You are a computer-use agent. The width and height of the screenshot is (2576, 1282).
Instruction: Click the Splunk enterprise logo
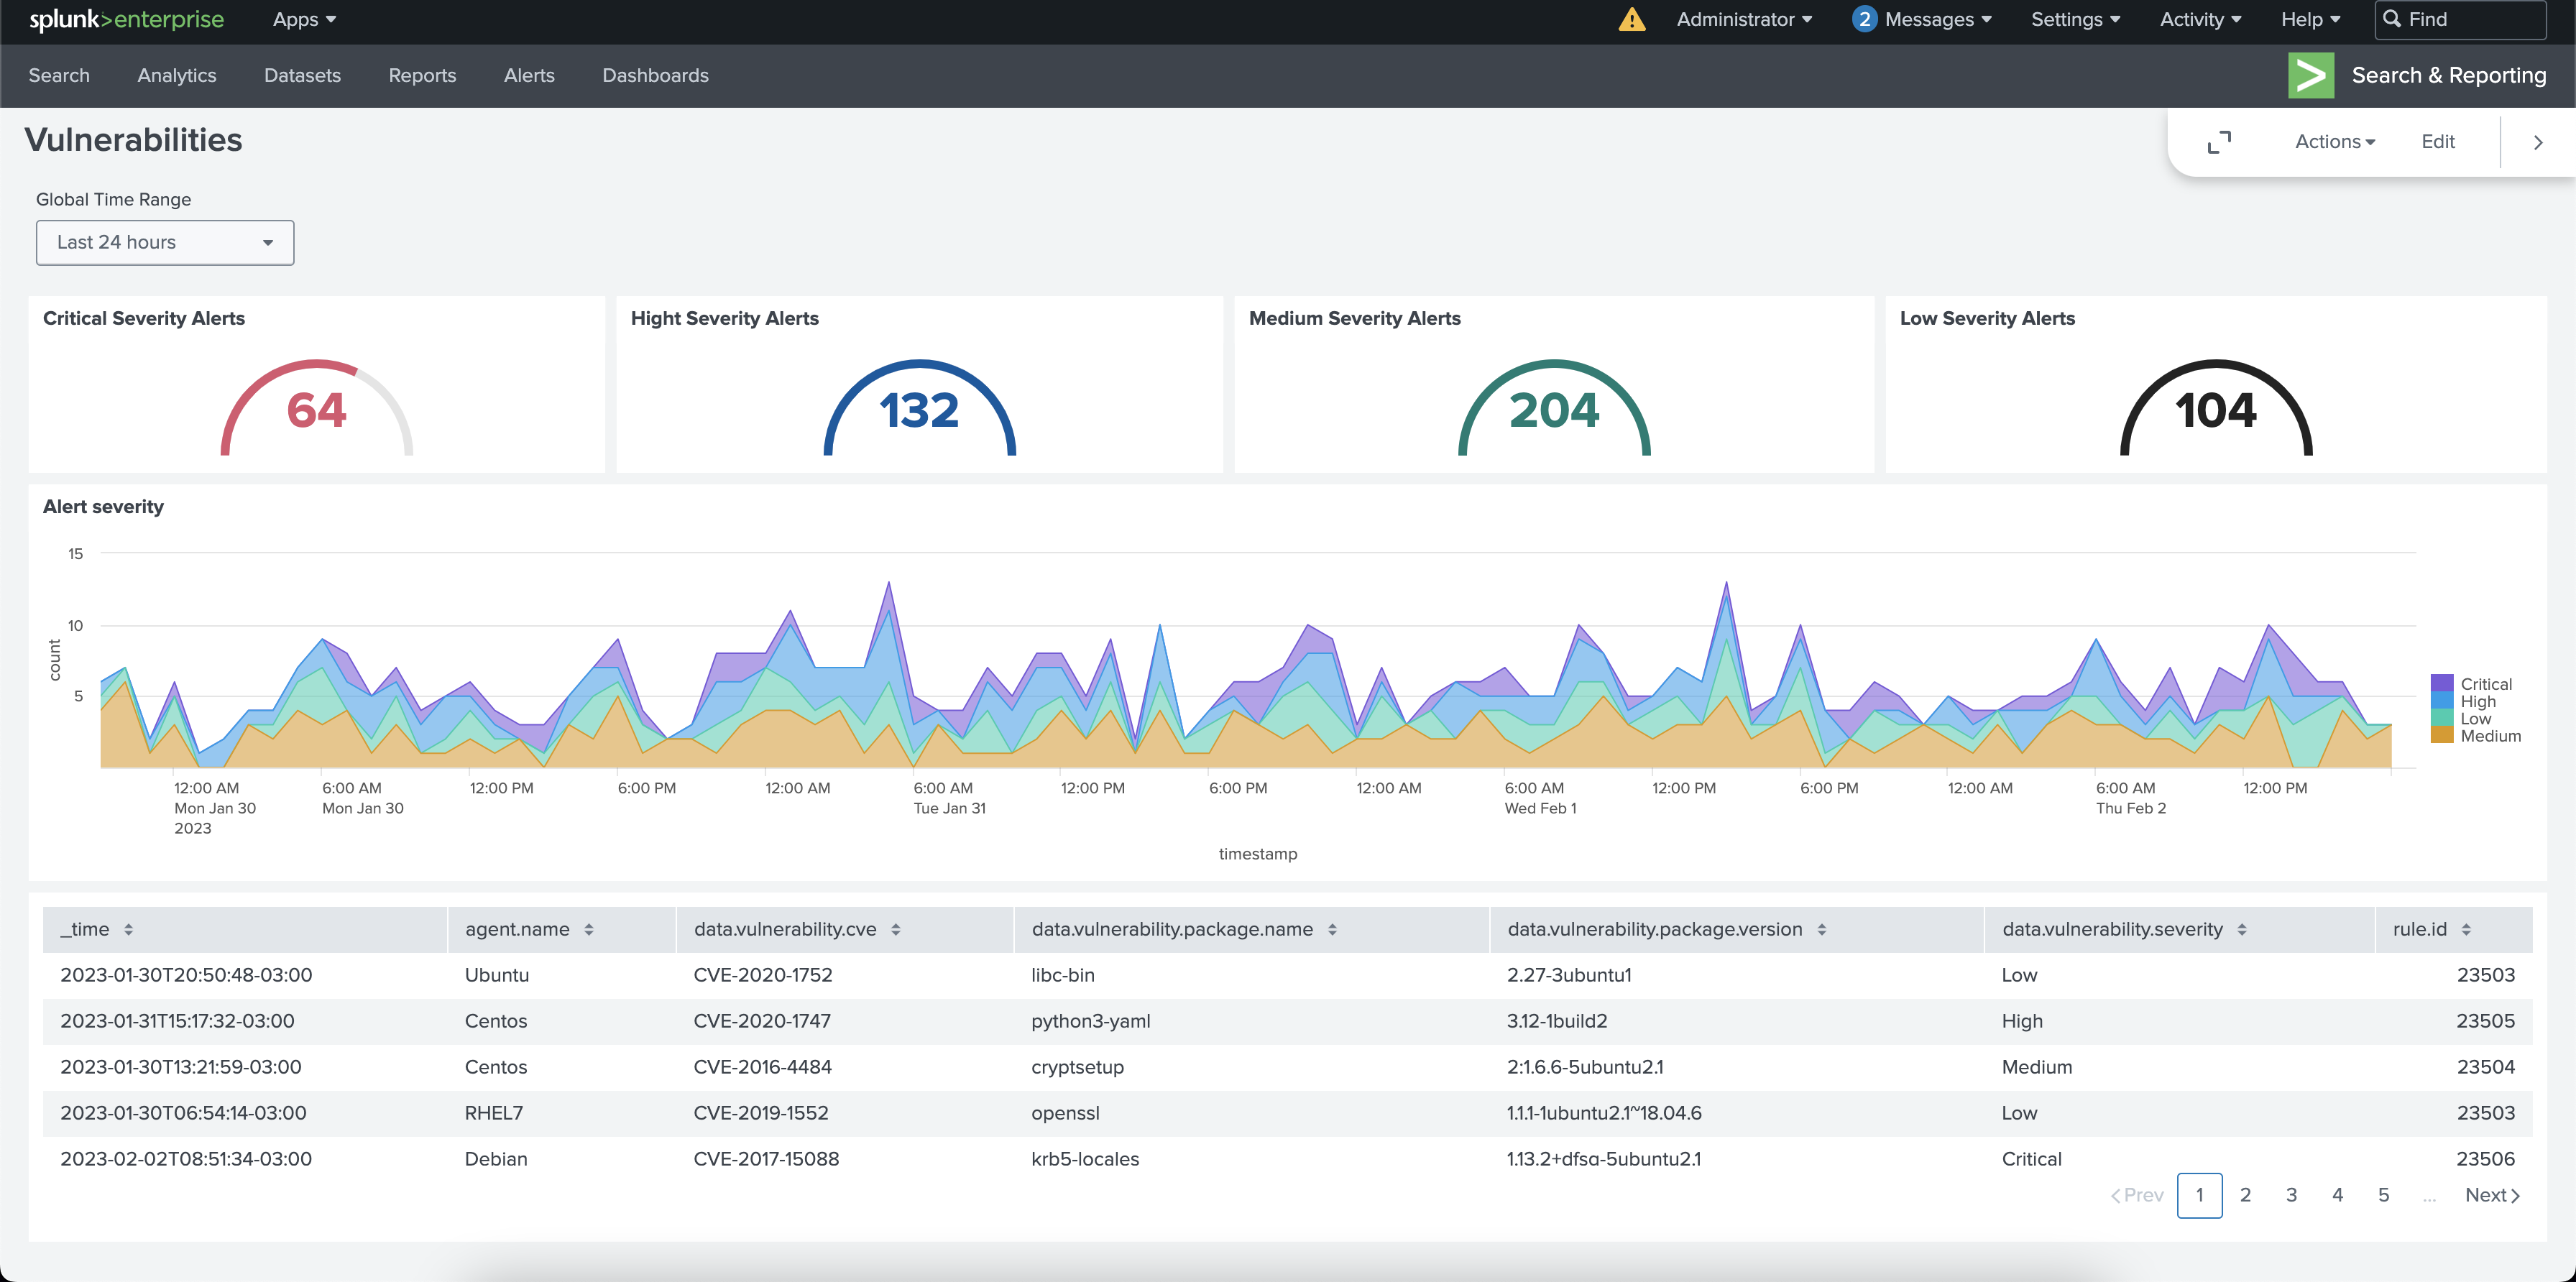coord(125,19)
